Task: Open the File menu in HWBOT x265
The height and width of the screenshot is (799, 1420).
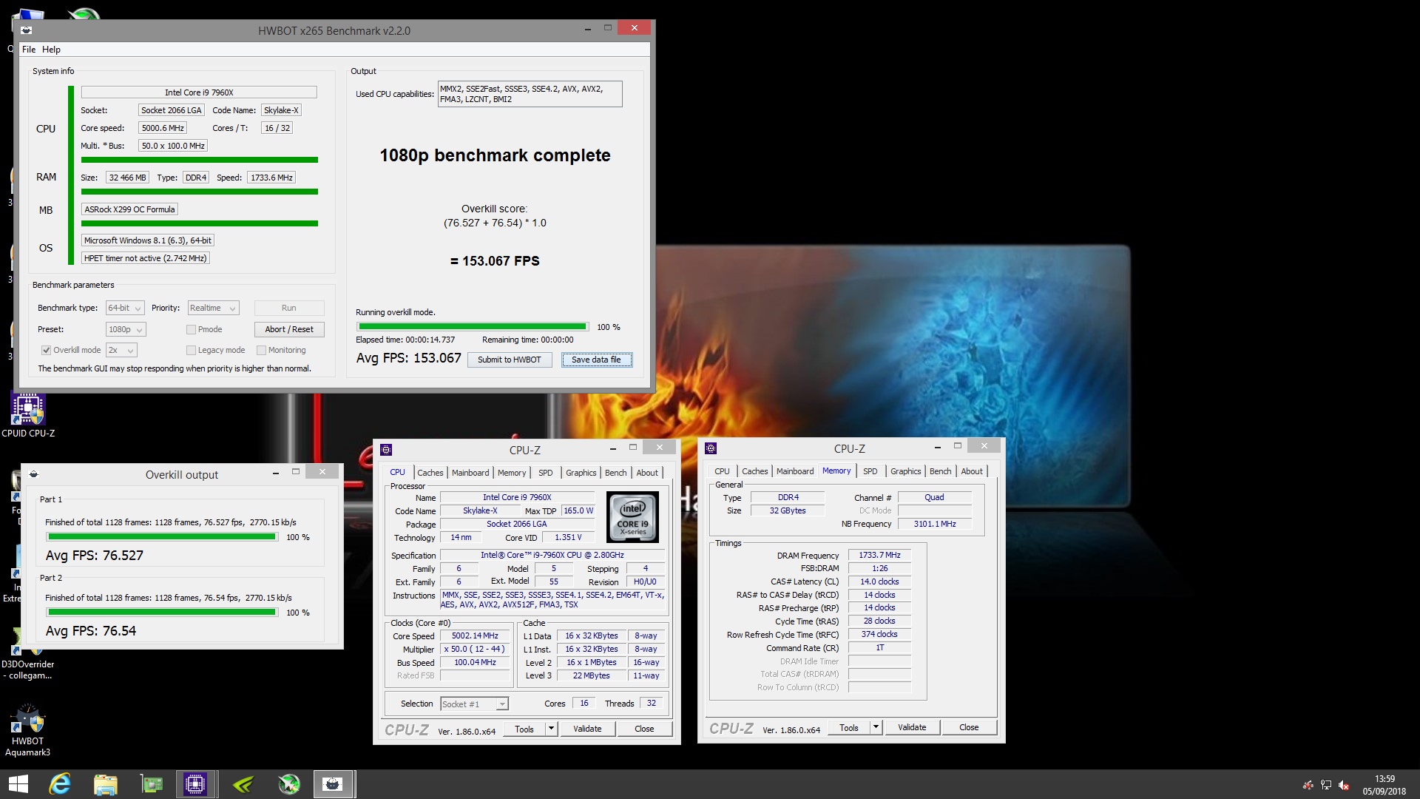Action: pos(29,50)
